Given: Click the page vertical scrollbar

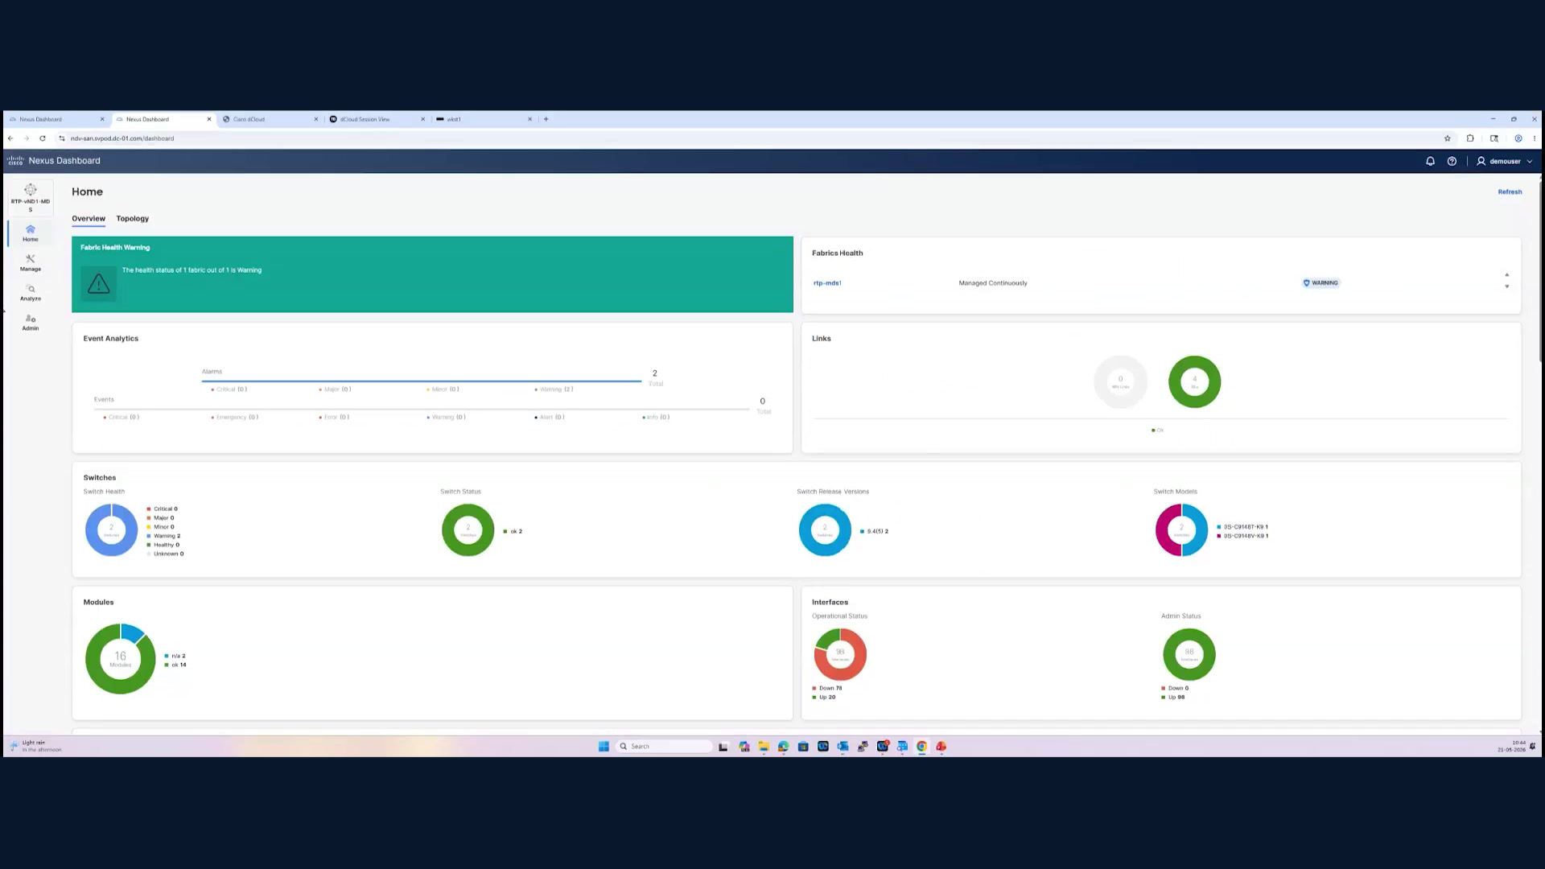Looking at the screenshot, I should coord(1540,274).
